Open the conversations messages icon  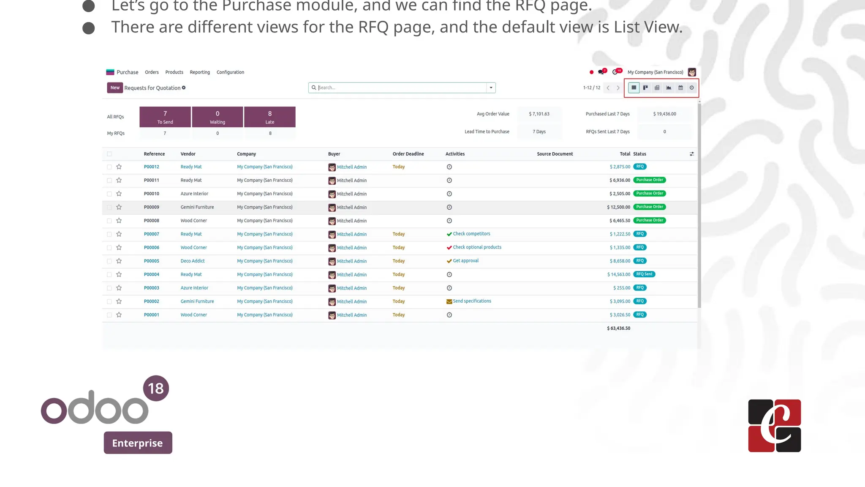(x=602, y=72)
